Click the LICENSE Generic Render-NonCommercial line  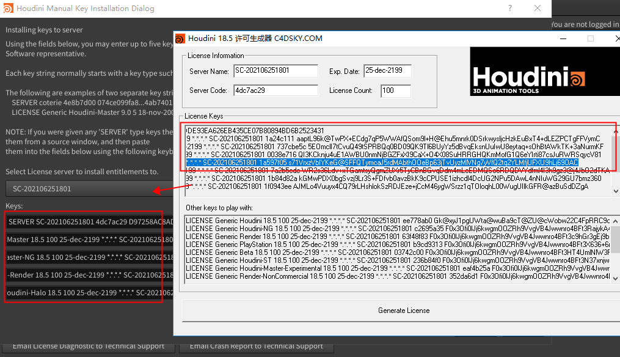pos(398,276)
